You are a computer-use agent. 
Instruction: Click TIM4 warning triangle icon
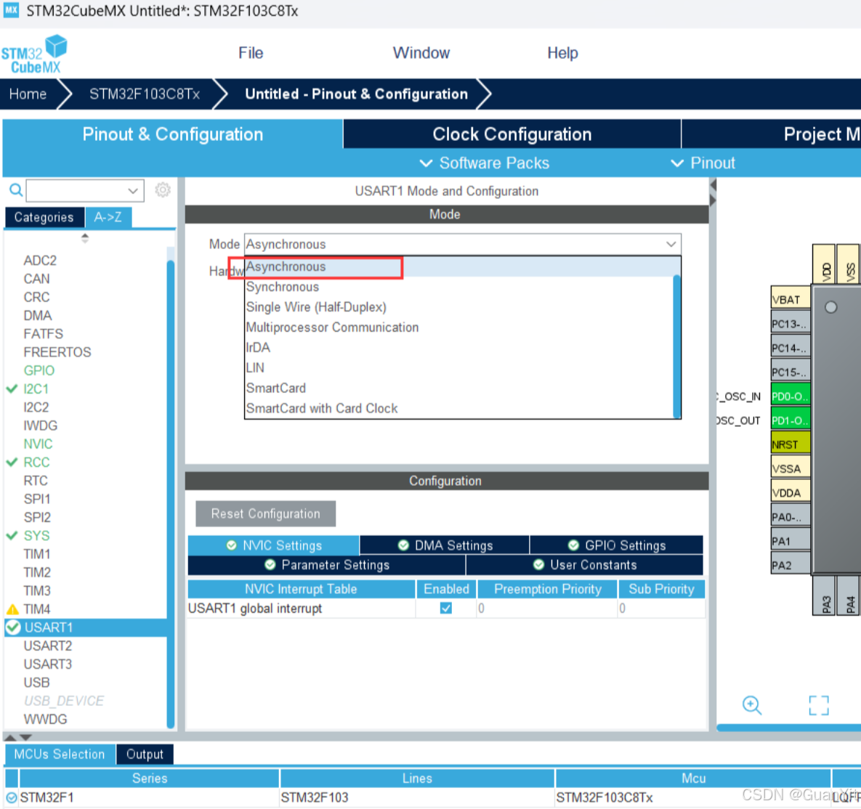(x=12, y=609)
